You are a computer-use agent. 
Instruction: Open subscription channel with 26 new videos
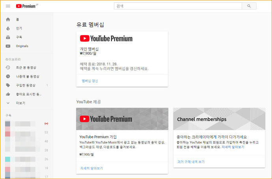click(x=27, y=159)
